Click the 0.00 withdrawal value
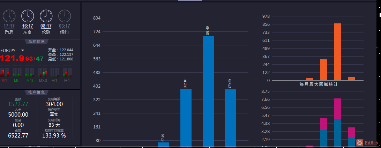381x148 pixels. point(18,125)
